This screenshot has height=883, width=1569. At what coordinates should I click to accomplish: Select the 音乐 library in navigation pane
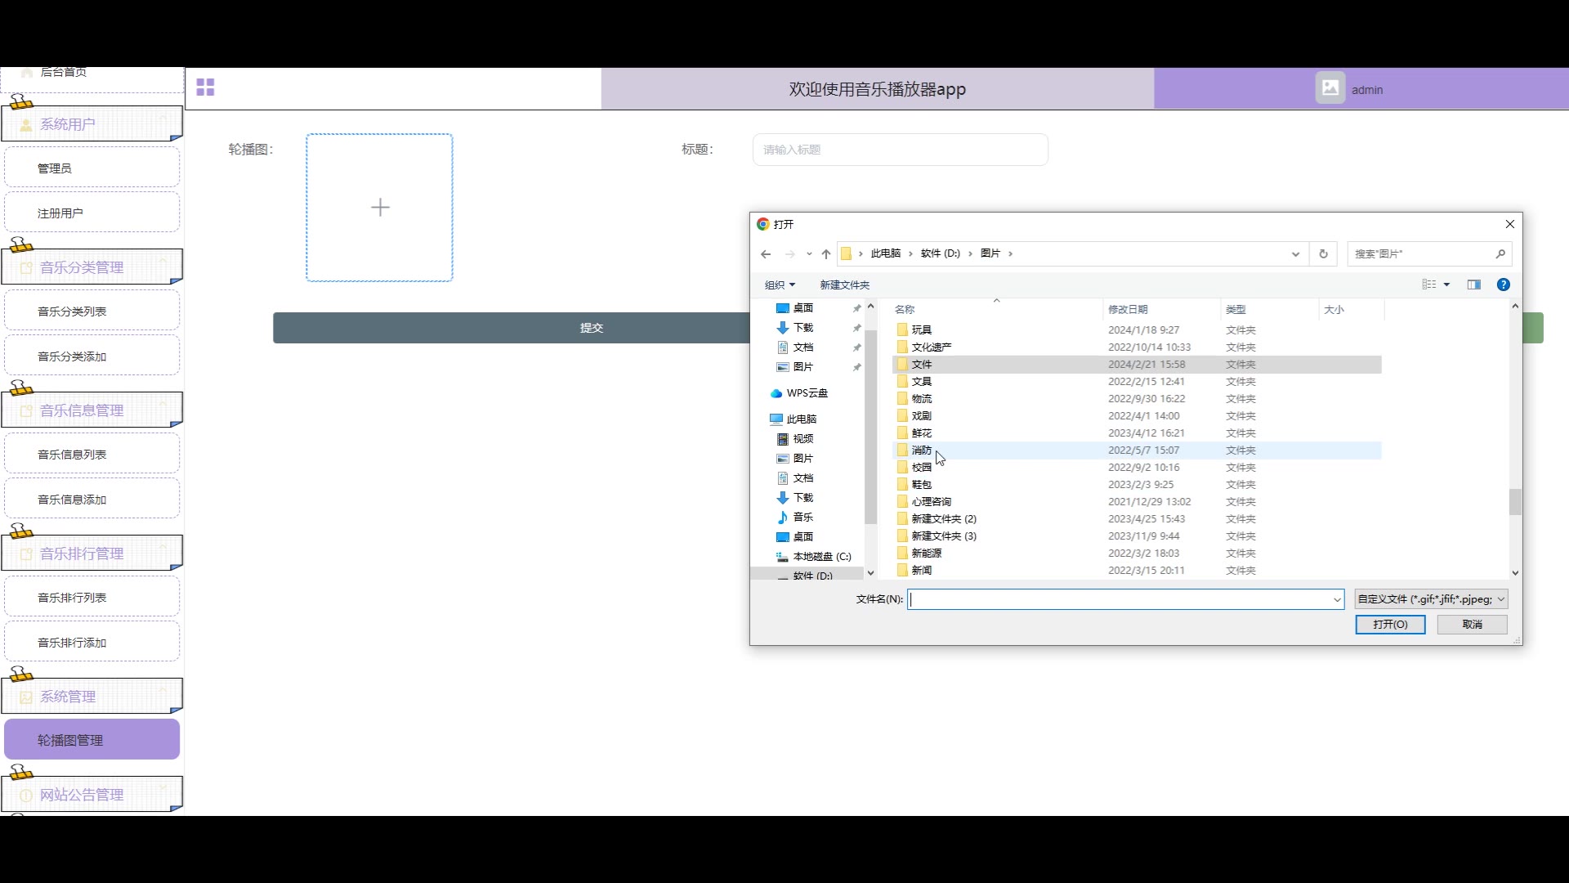[x=802, y=518]
